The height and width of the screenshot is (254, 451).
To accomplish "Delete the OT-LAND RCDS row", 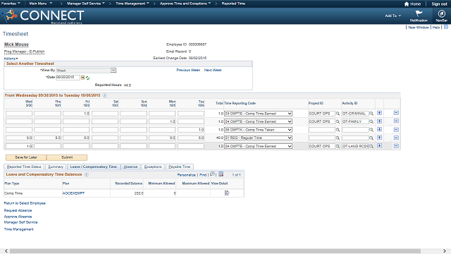I will point(396,146).
